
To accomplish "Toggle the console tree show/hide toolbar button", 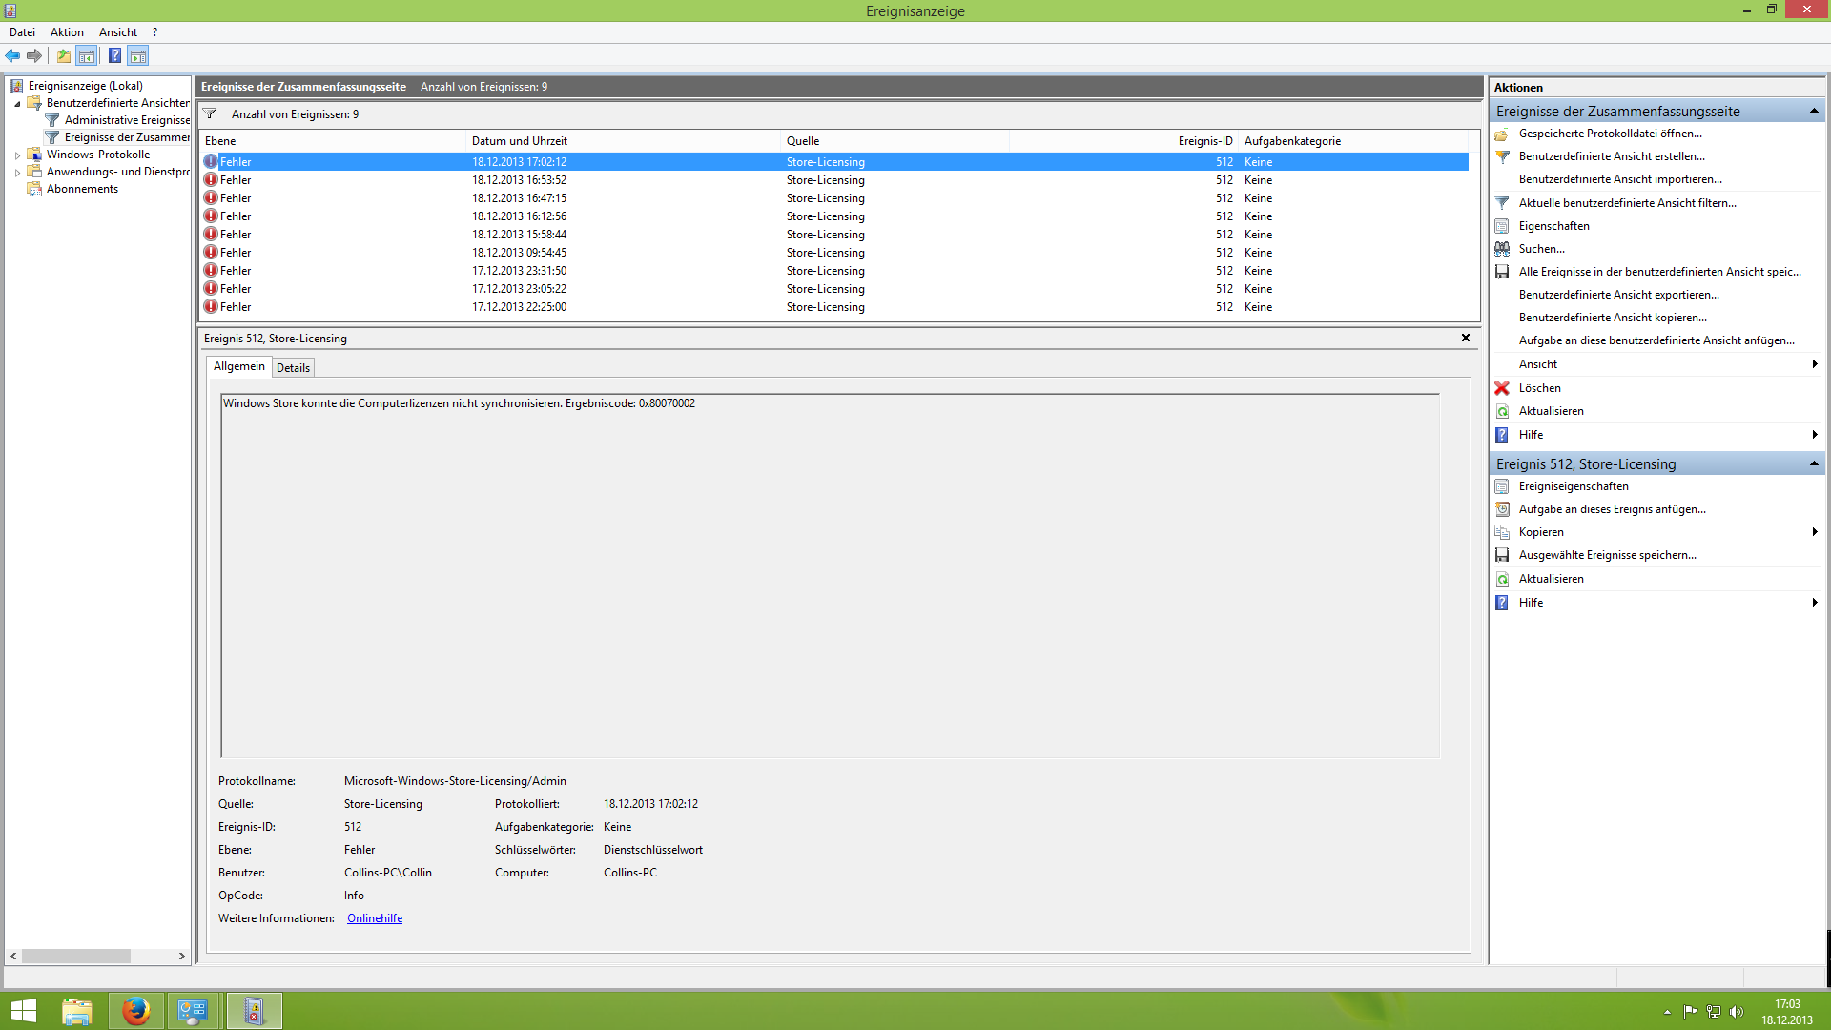I will tap(87, 55).
